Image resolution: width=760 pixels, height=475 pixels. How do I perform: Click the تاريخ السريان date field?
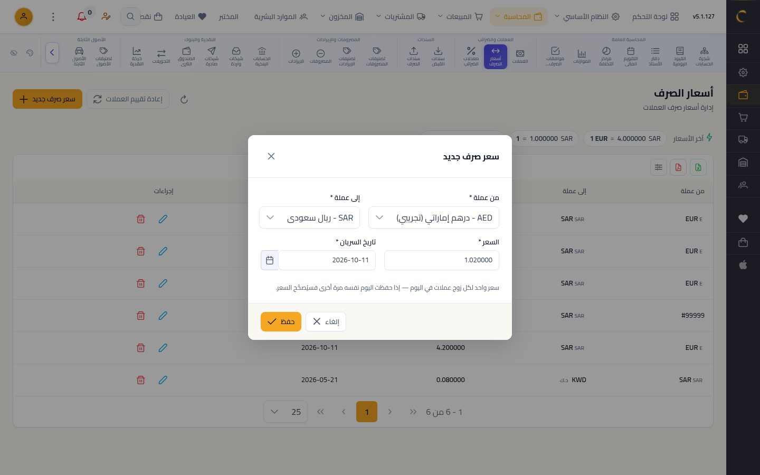pyautogui.click(x=327, y=260)
